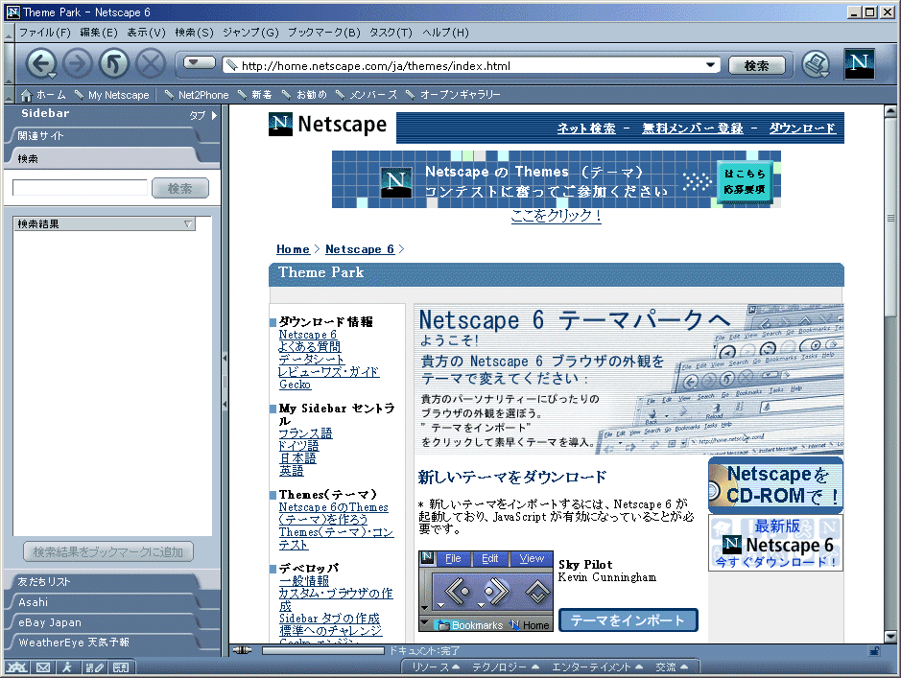Expand the リソース taskbar menu
This screenshot has width=901, height=678.
tap(436, 667)
